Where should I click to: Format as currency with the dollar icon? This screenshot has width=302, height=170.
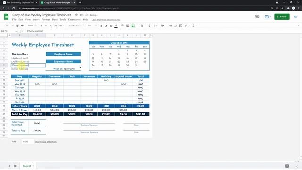(x=41, y=26)
